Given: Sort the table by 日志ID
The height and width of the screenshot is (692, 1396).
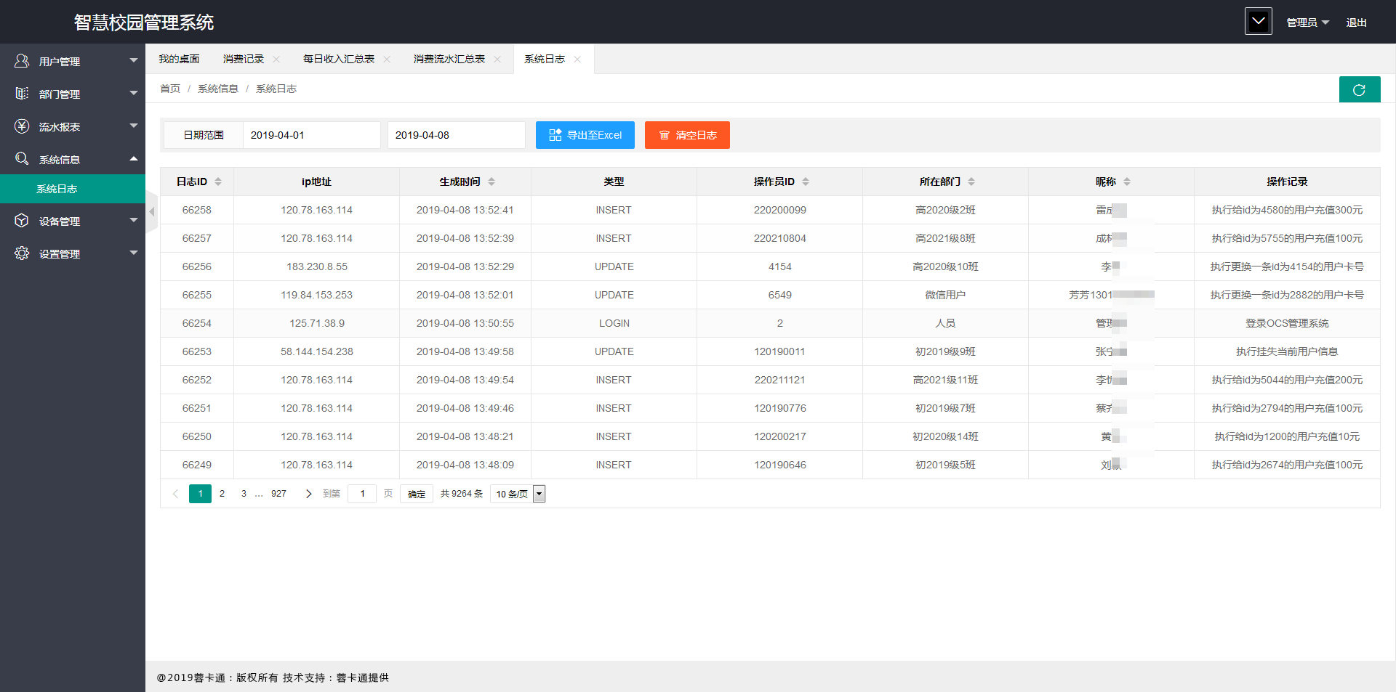Looking at the screenshot, I should click(x=217, y=182).
